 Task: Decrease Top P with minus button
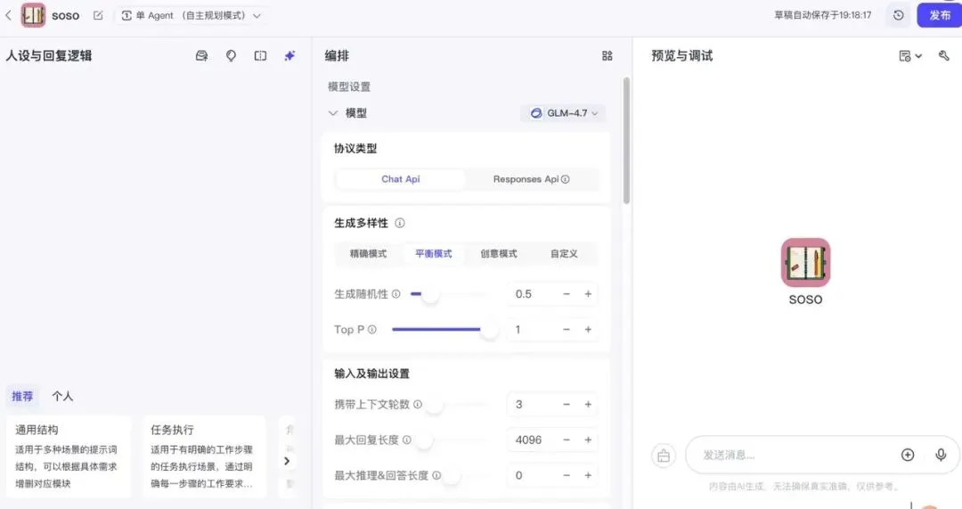click(x=567, y=330)
